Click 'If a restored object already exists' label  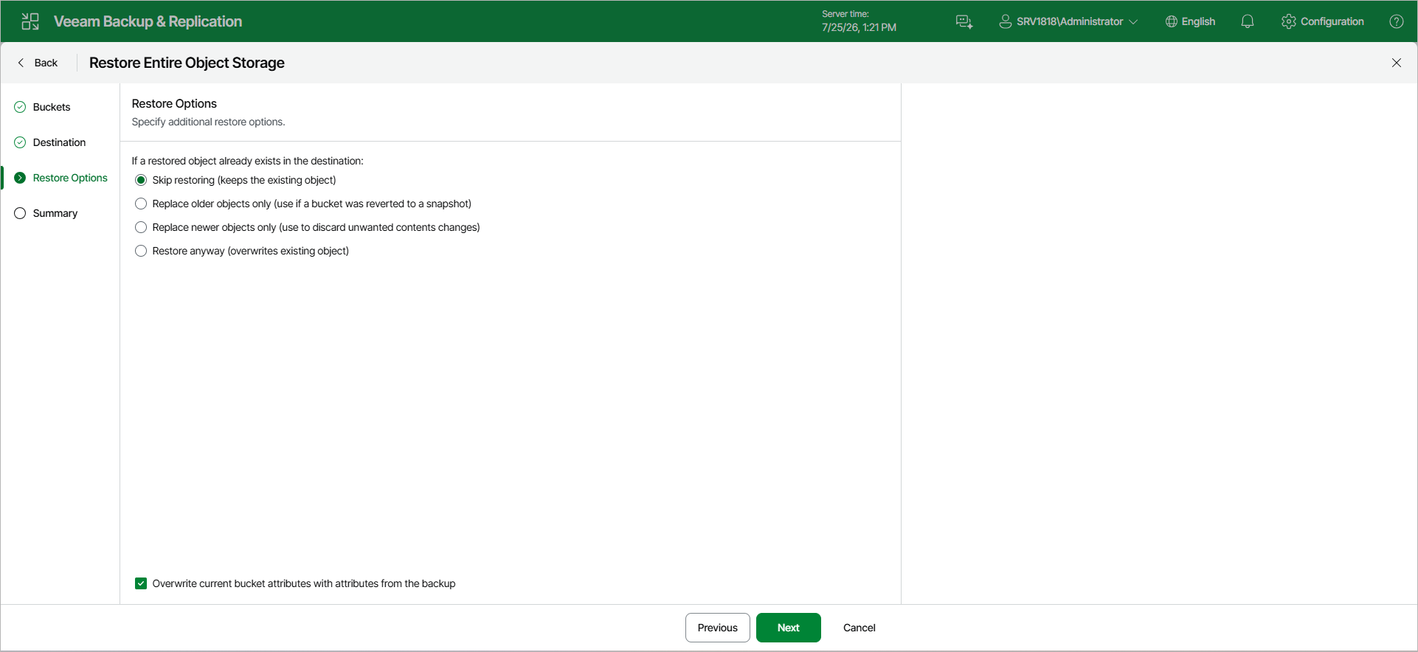[x=247, y=161]
